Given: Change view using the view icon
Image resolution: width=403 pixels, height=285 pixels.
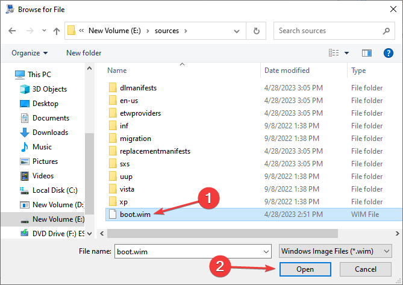Looking at the screenshot, I should click(x=334, y=53).
